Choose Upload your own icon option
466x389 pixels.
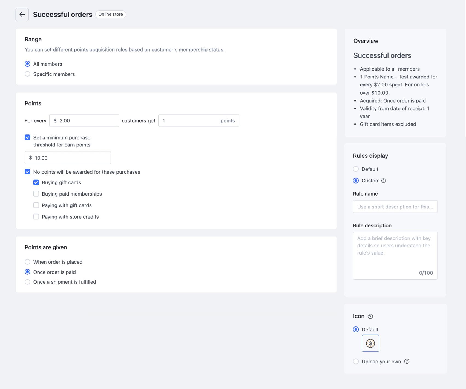click(356, 362)
